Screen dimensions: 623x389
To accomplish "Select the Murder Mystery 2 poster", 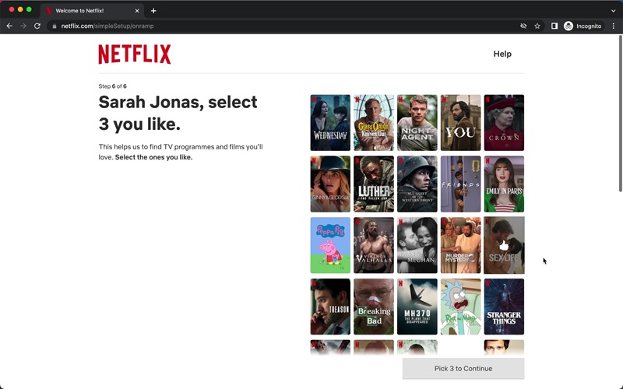I will 460,245.
